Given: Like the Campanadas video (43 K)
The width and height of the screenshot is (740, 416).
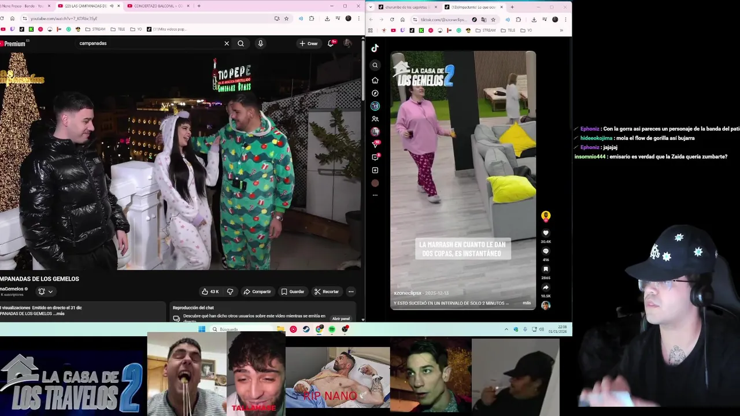Looking at the screenshot, I should 210,292.
